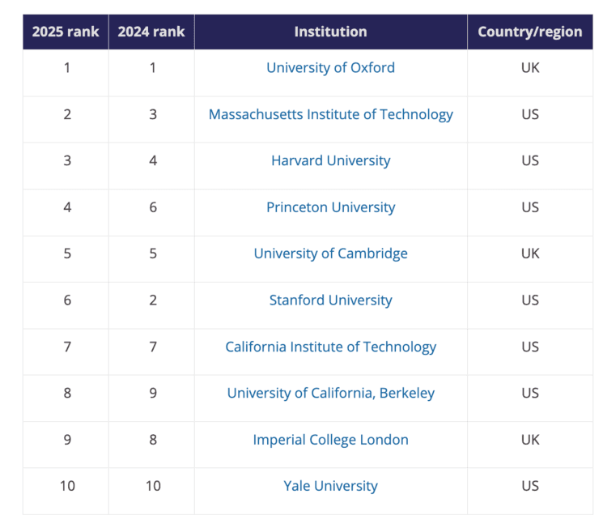The width and height of the screenshot is (603, 524).
Task: Click the Stanford University link
Action: click(x=330, y=300)
